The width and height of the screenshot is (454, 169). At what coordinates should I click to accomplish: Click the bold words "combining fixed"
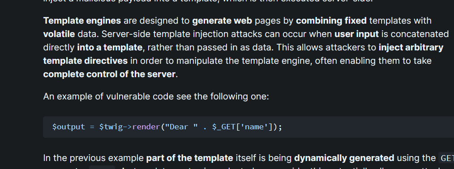[331, 21]
